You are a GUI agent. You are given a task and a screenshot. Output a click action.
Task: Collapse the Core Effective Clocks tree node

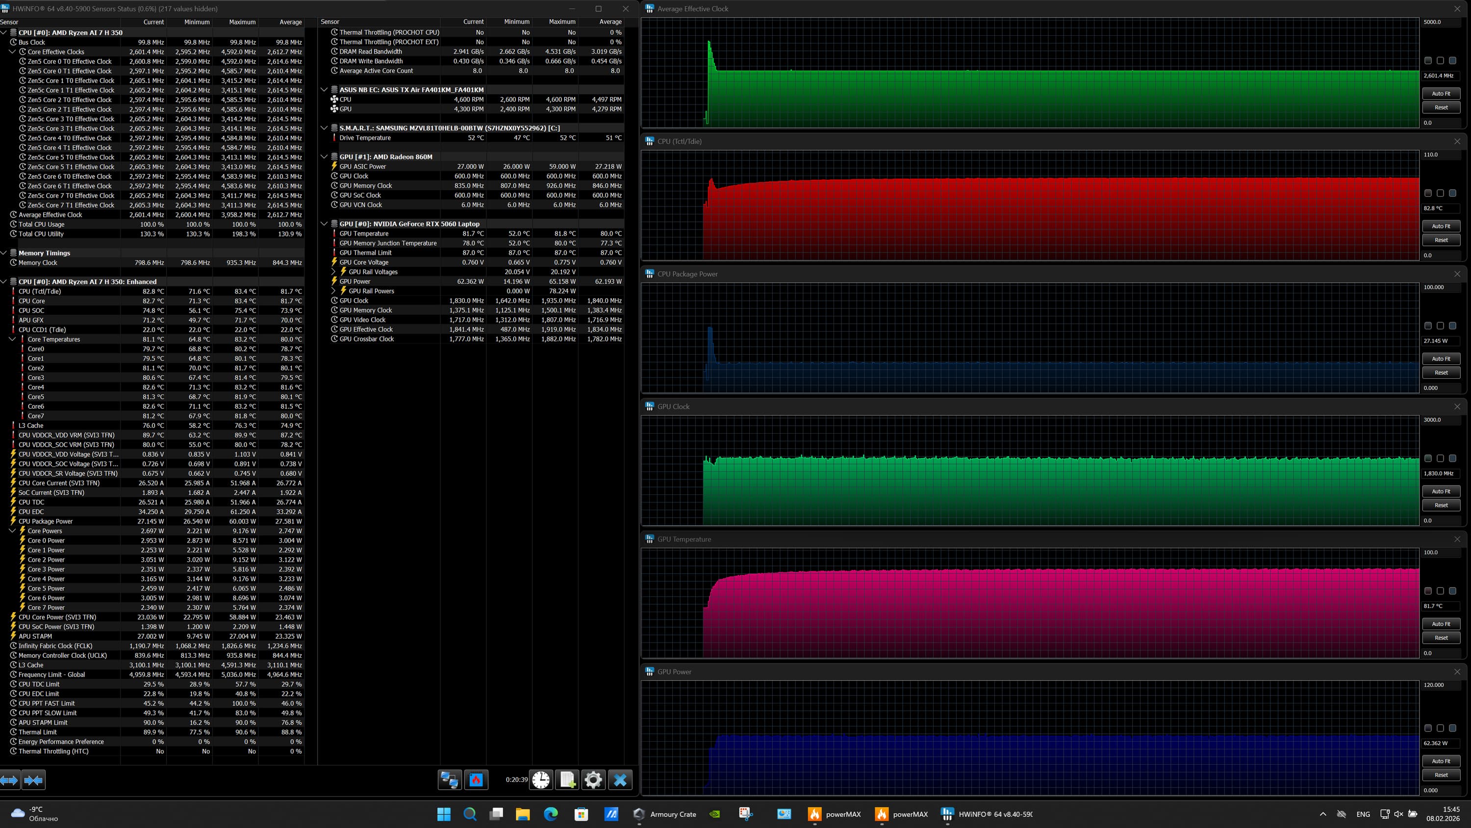tap(13, 52)
